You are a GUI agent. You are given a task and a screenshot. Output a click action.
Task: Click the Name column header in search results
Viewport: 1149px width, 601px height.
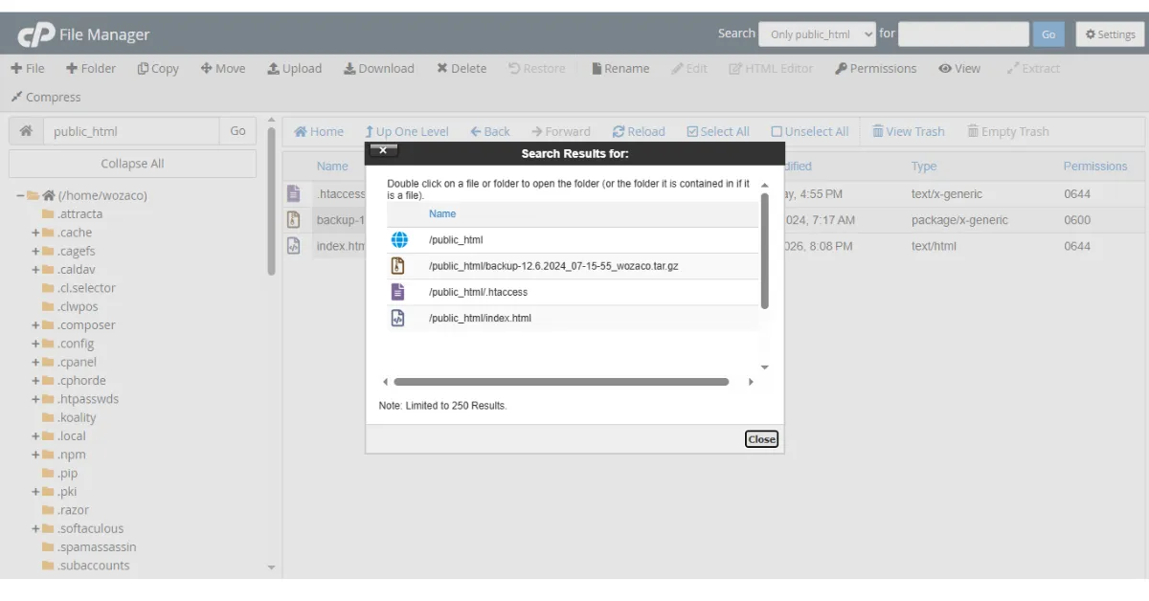442,213
